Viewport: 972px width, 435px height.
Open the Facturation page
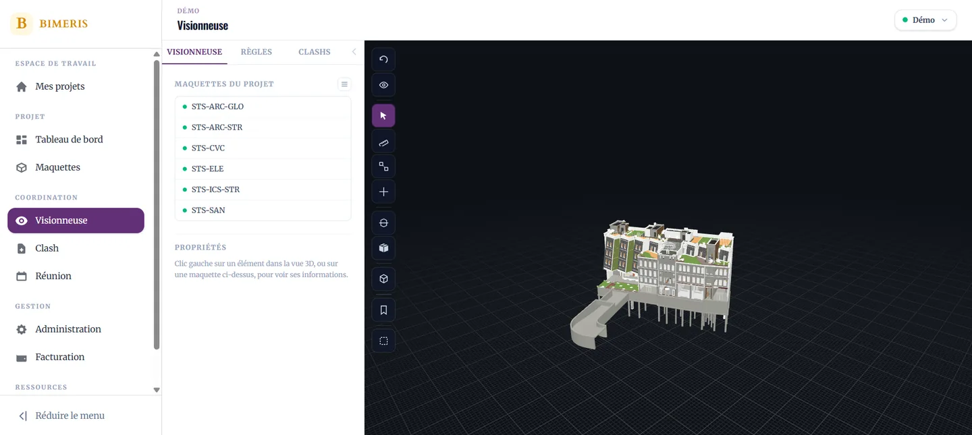click(76, 357)
